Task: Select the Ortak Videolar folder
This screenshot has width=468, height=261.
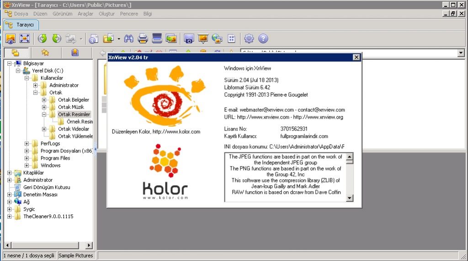Action: coord(73,129)
